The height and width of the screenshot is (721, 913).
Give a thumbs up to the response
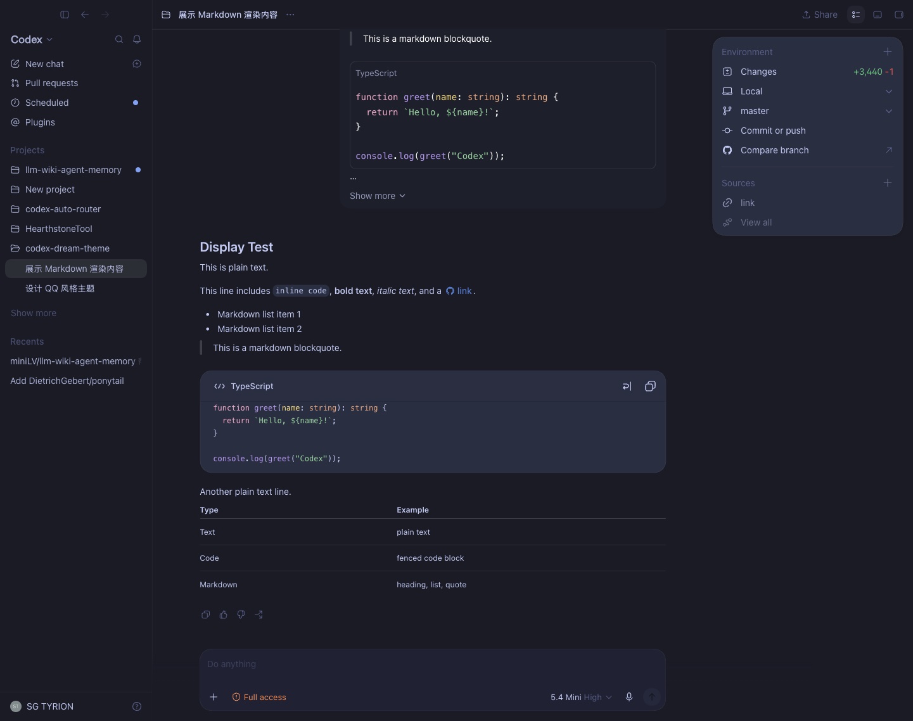[223, 615]
